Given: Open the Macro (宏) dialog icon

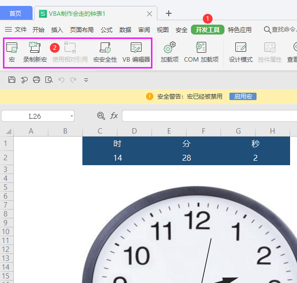Looking at the screenshot, I should (x=12, y=52).
